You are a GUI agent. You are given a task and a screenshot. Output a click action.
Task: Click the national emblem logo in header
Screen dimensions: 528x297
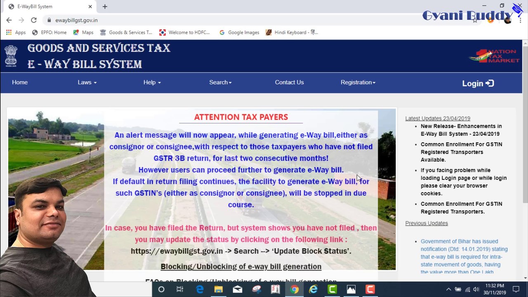coord(11,56)
